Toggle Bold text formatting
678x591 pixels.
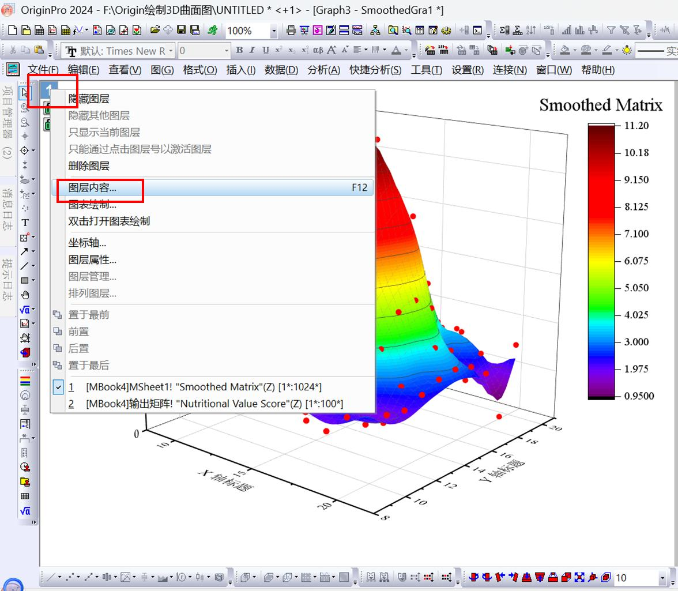click(x=240, y=51)
